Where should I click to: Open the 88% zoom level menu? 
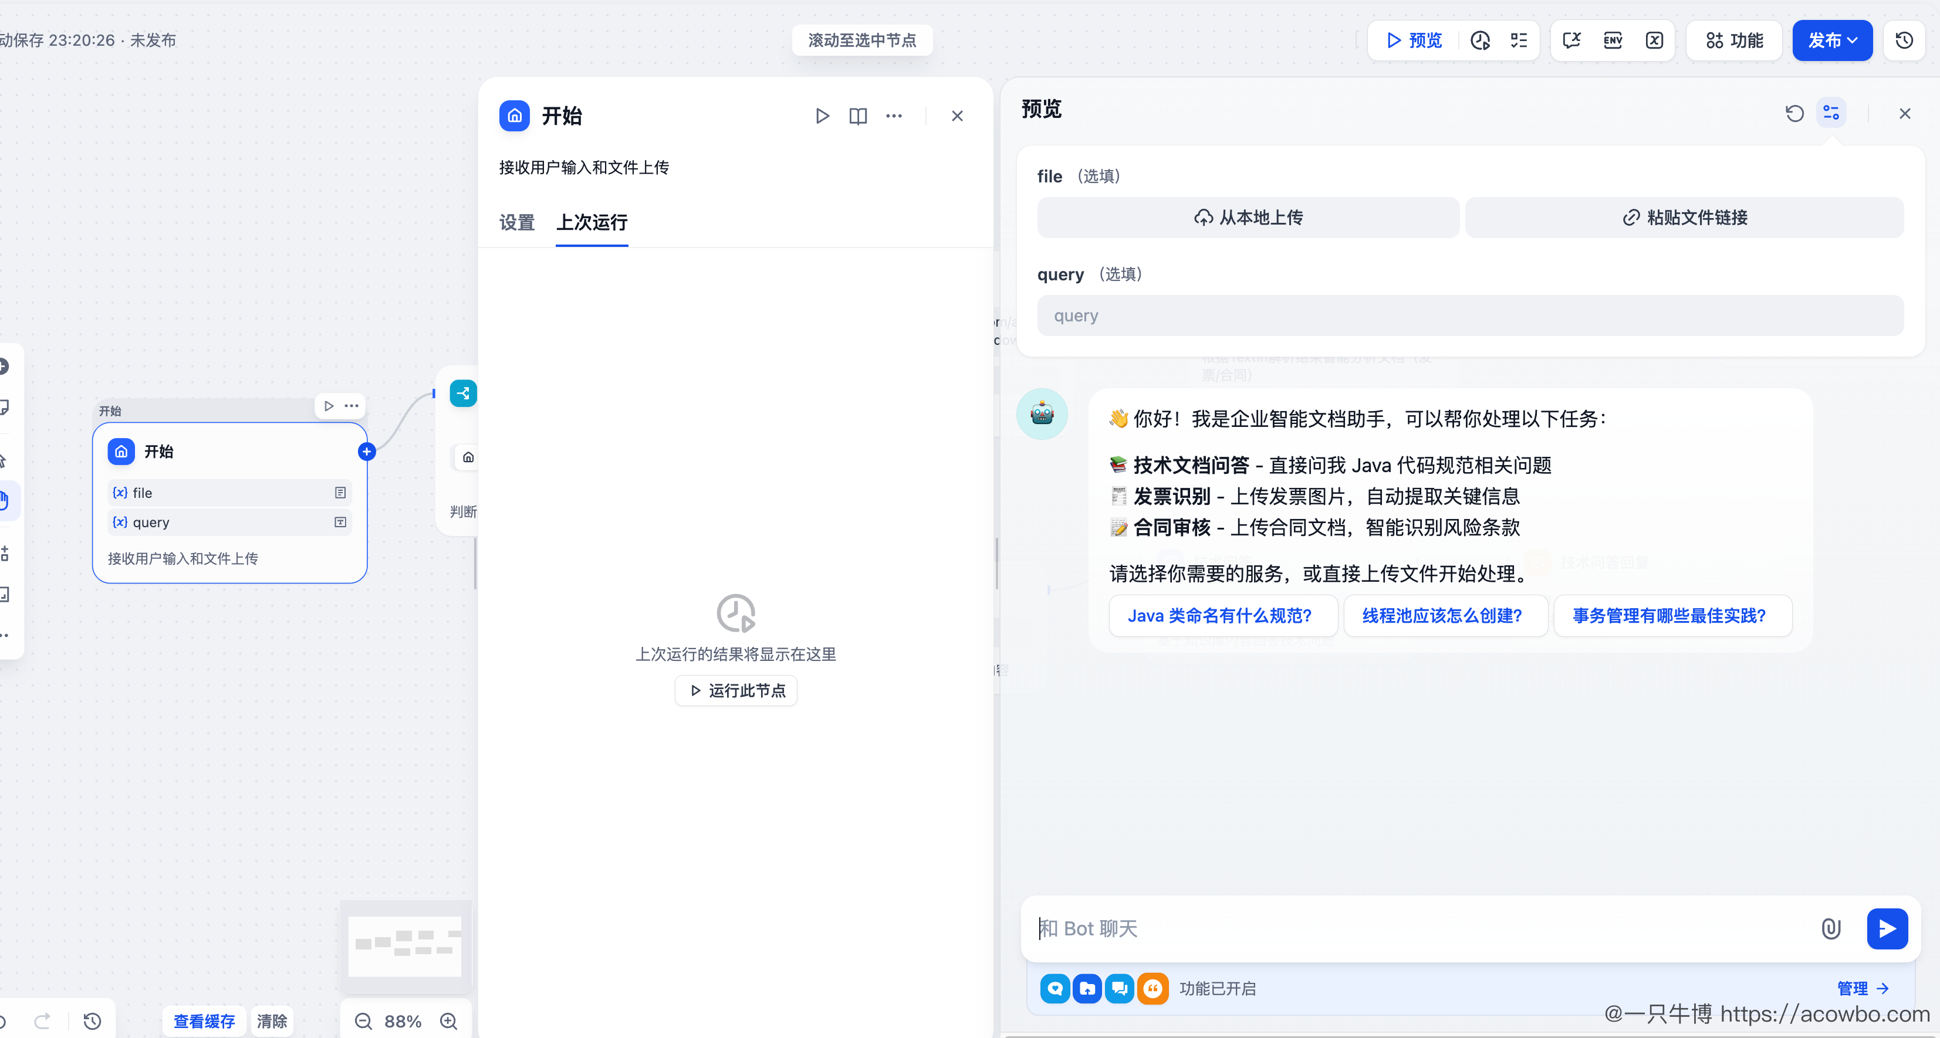pyautogui.click(x=403, y=1020)
